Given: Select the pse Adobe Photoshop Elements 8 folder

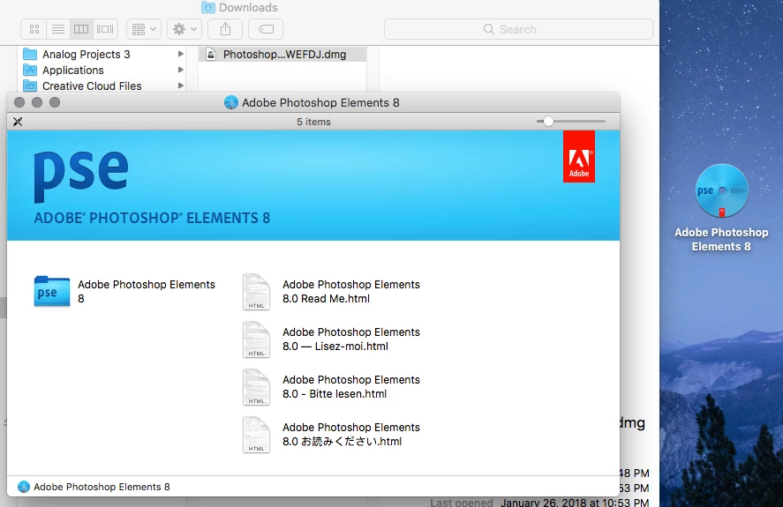Looking at the screenshot, I should pos(52,291).
